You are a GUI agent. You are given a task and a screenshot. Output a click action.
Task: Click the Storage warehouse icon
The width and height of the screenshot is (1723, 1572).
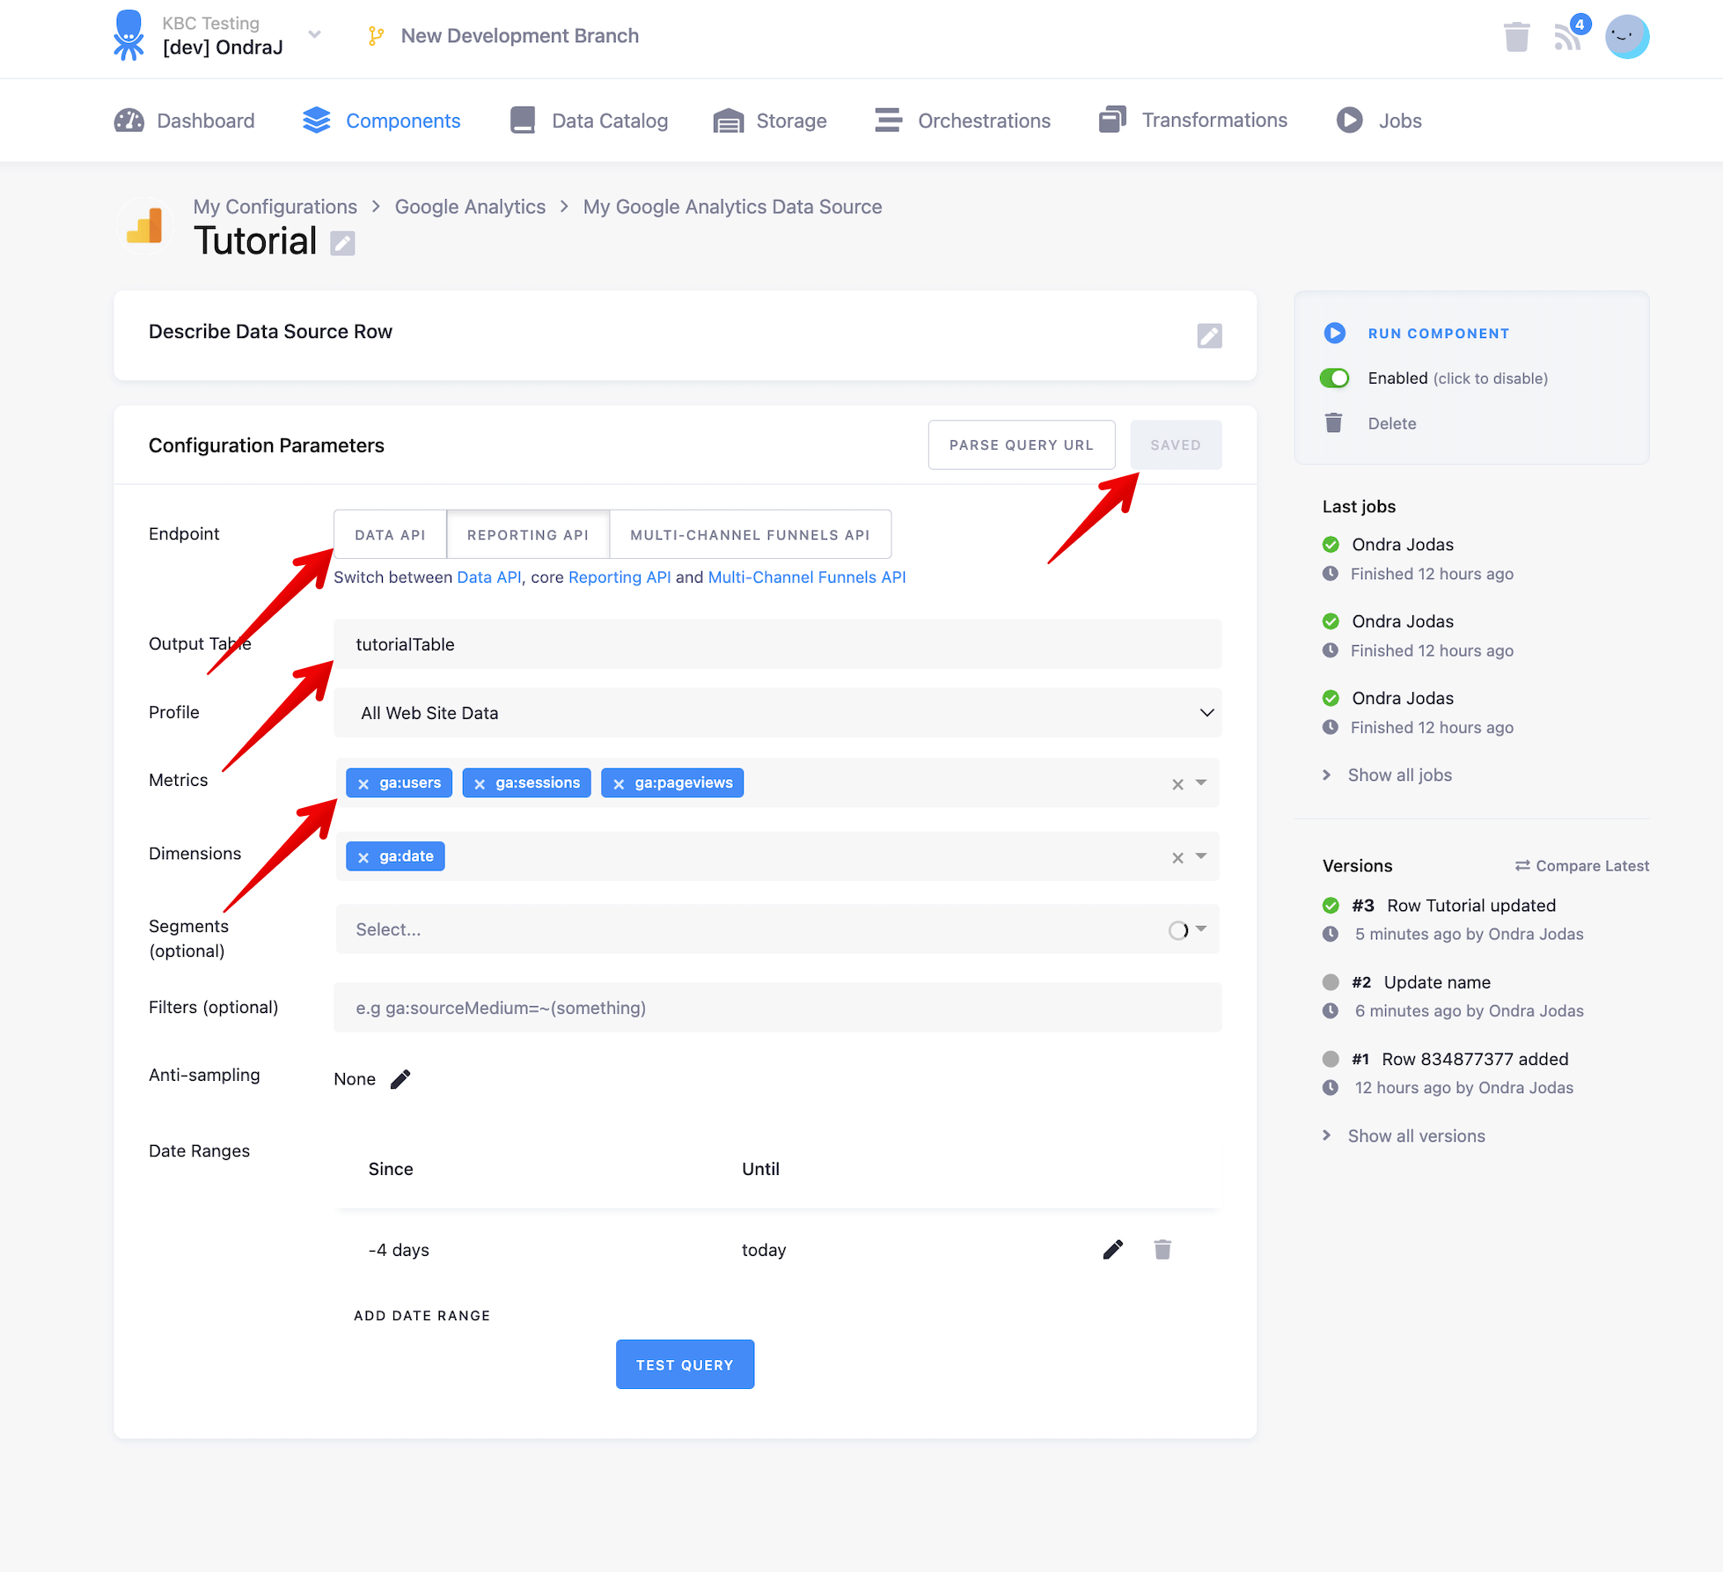tap(729, 121)
